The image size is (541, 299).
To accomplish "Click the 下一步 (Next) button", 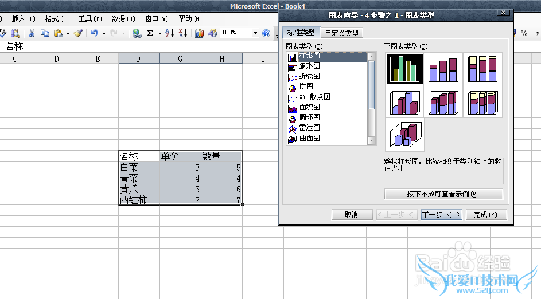I will (x=441, y=215).
